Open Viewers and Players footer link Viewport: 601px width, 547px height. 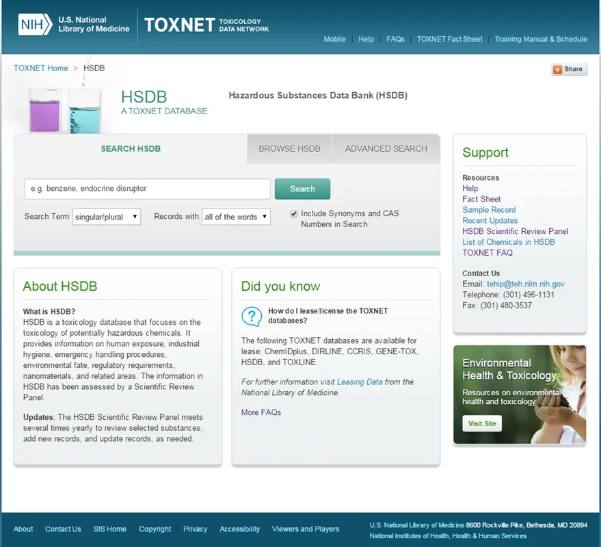(306, 529)
